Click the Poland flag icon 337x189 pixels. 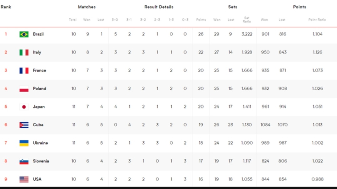click(x=24, y=89)
